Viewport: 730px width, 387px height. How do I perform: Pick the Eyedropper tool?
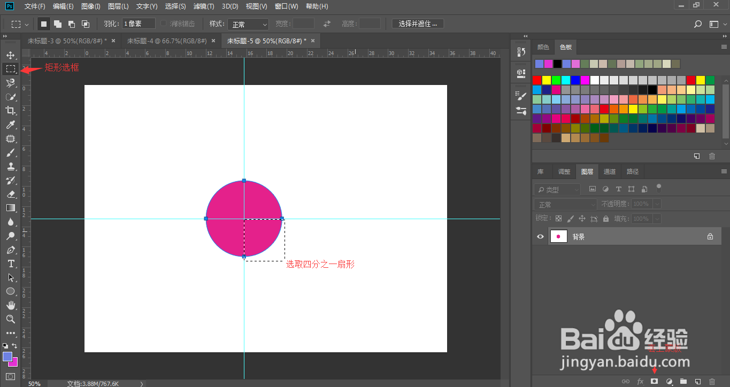(x=10, y=125)
